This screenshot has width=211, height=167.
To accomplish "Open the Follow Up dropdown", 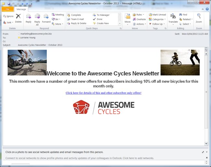I will point(157,24).
